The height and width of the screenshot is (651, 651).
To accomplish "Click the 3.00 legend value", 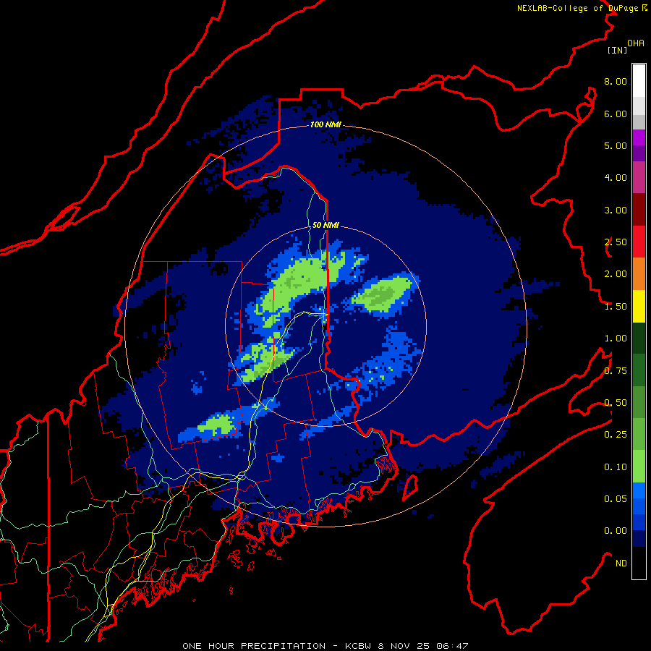I will (616, 210).
